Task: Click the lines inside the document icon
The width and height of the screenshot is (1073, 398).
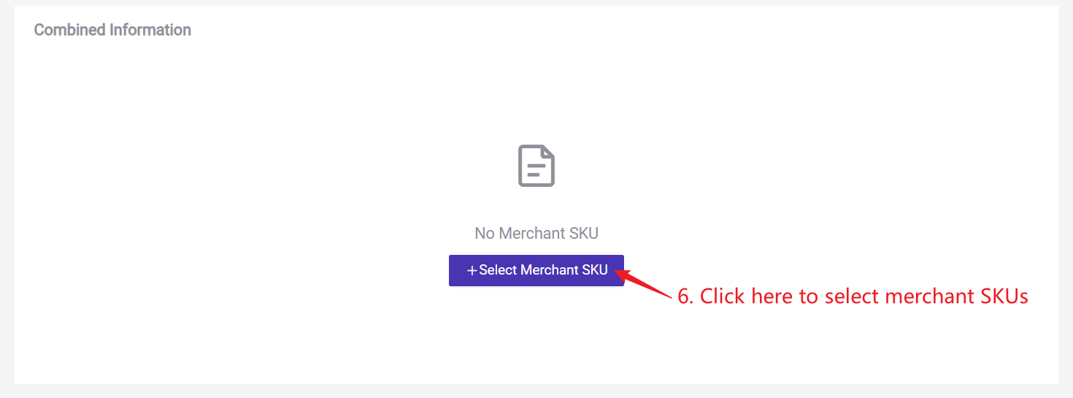Action: click(535, 171)
